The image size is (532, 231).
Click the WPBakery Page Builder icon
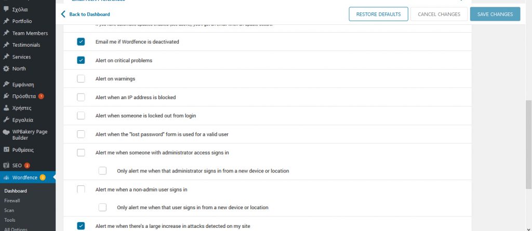click(6, 132)
